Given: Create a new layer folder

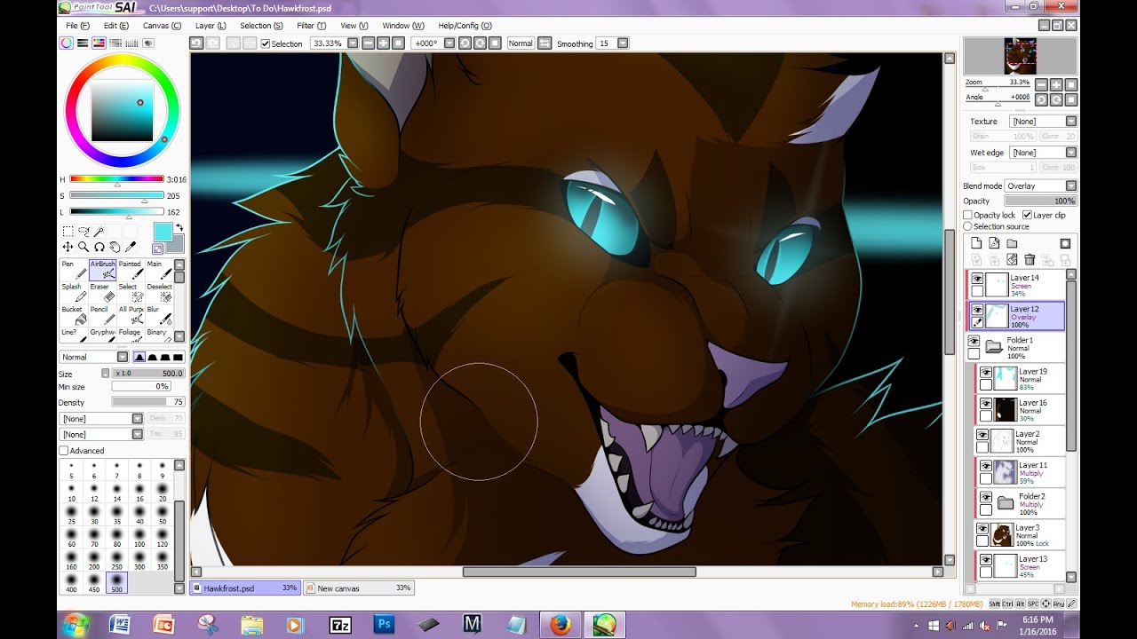Looking at the screenshot, I should coord(1012,243).
